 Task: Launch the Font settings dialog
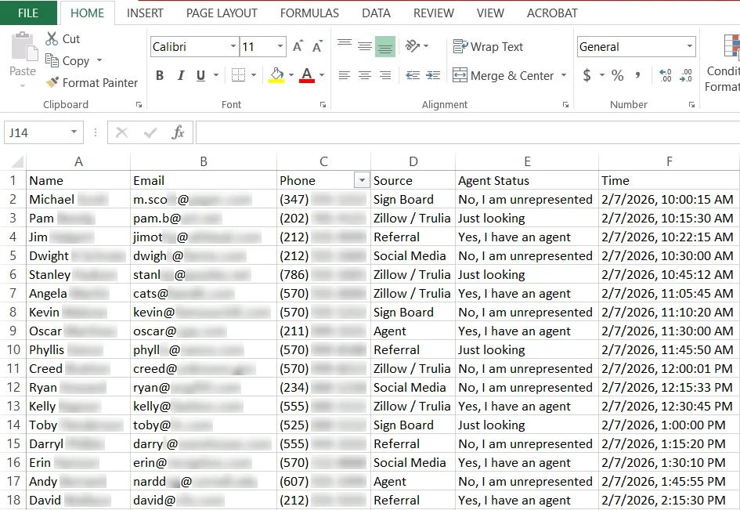point(323,105)
